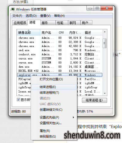The image size is (122, 143).
Task: Switch to the 应用程序 tab
Action: [x=20, y=23]
